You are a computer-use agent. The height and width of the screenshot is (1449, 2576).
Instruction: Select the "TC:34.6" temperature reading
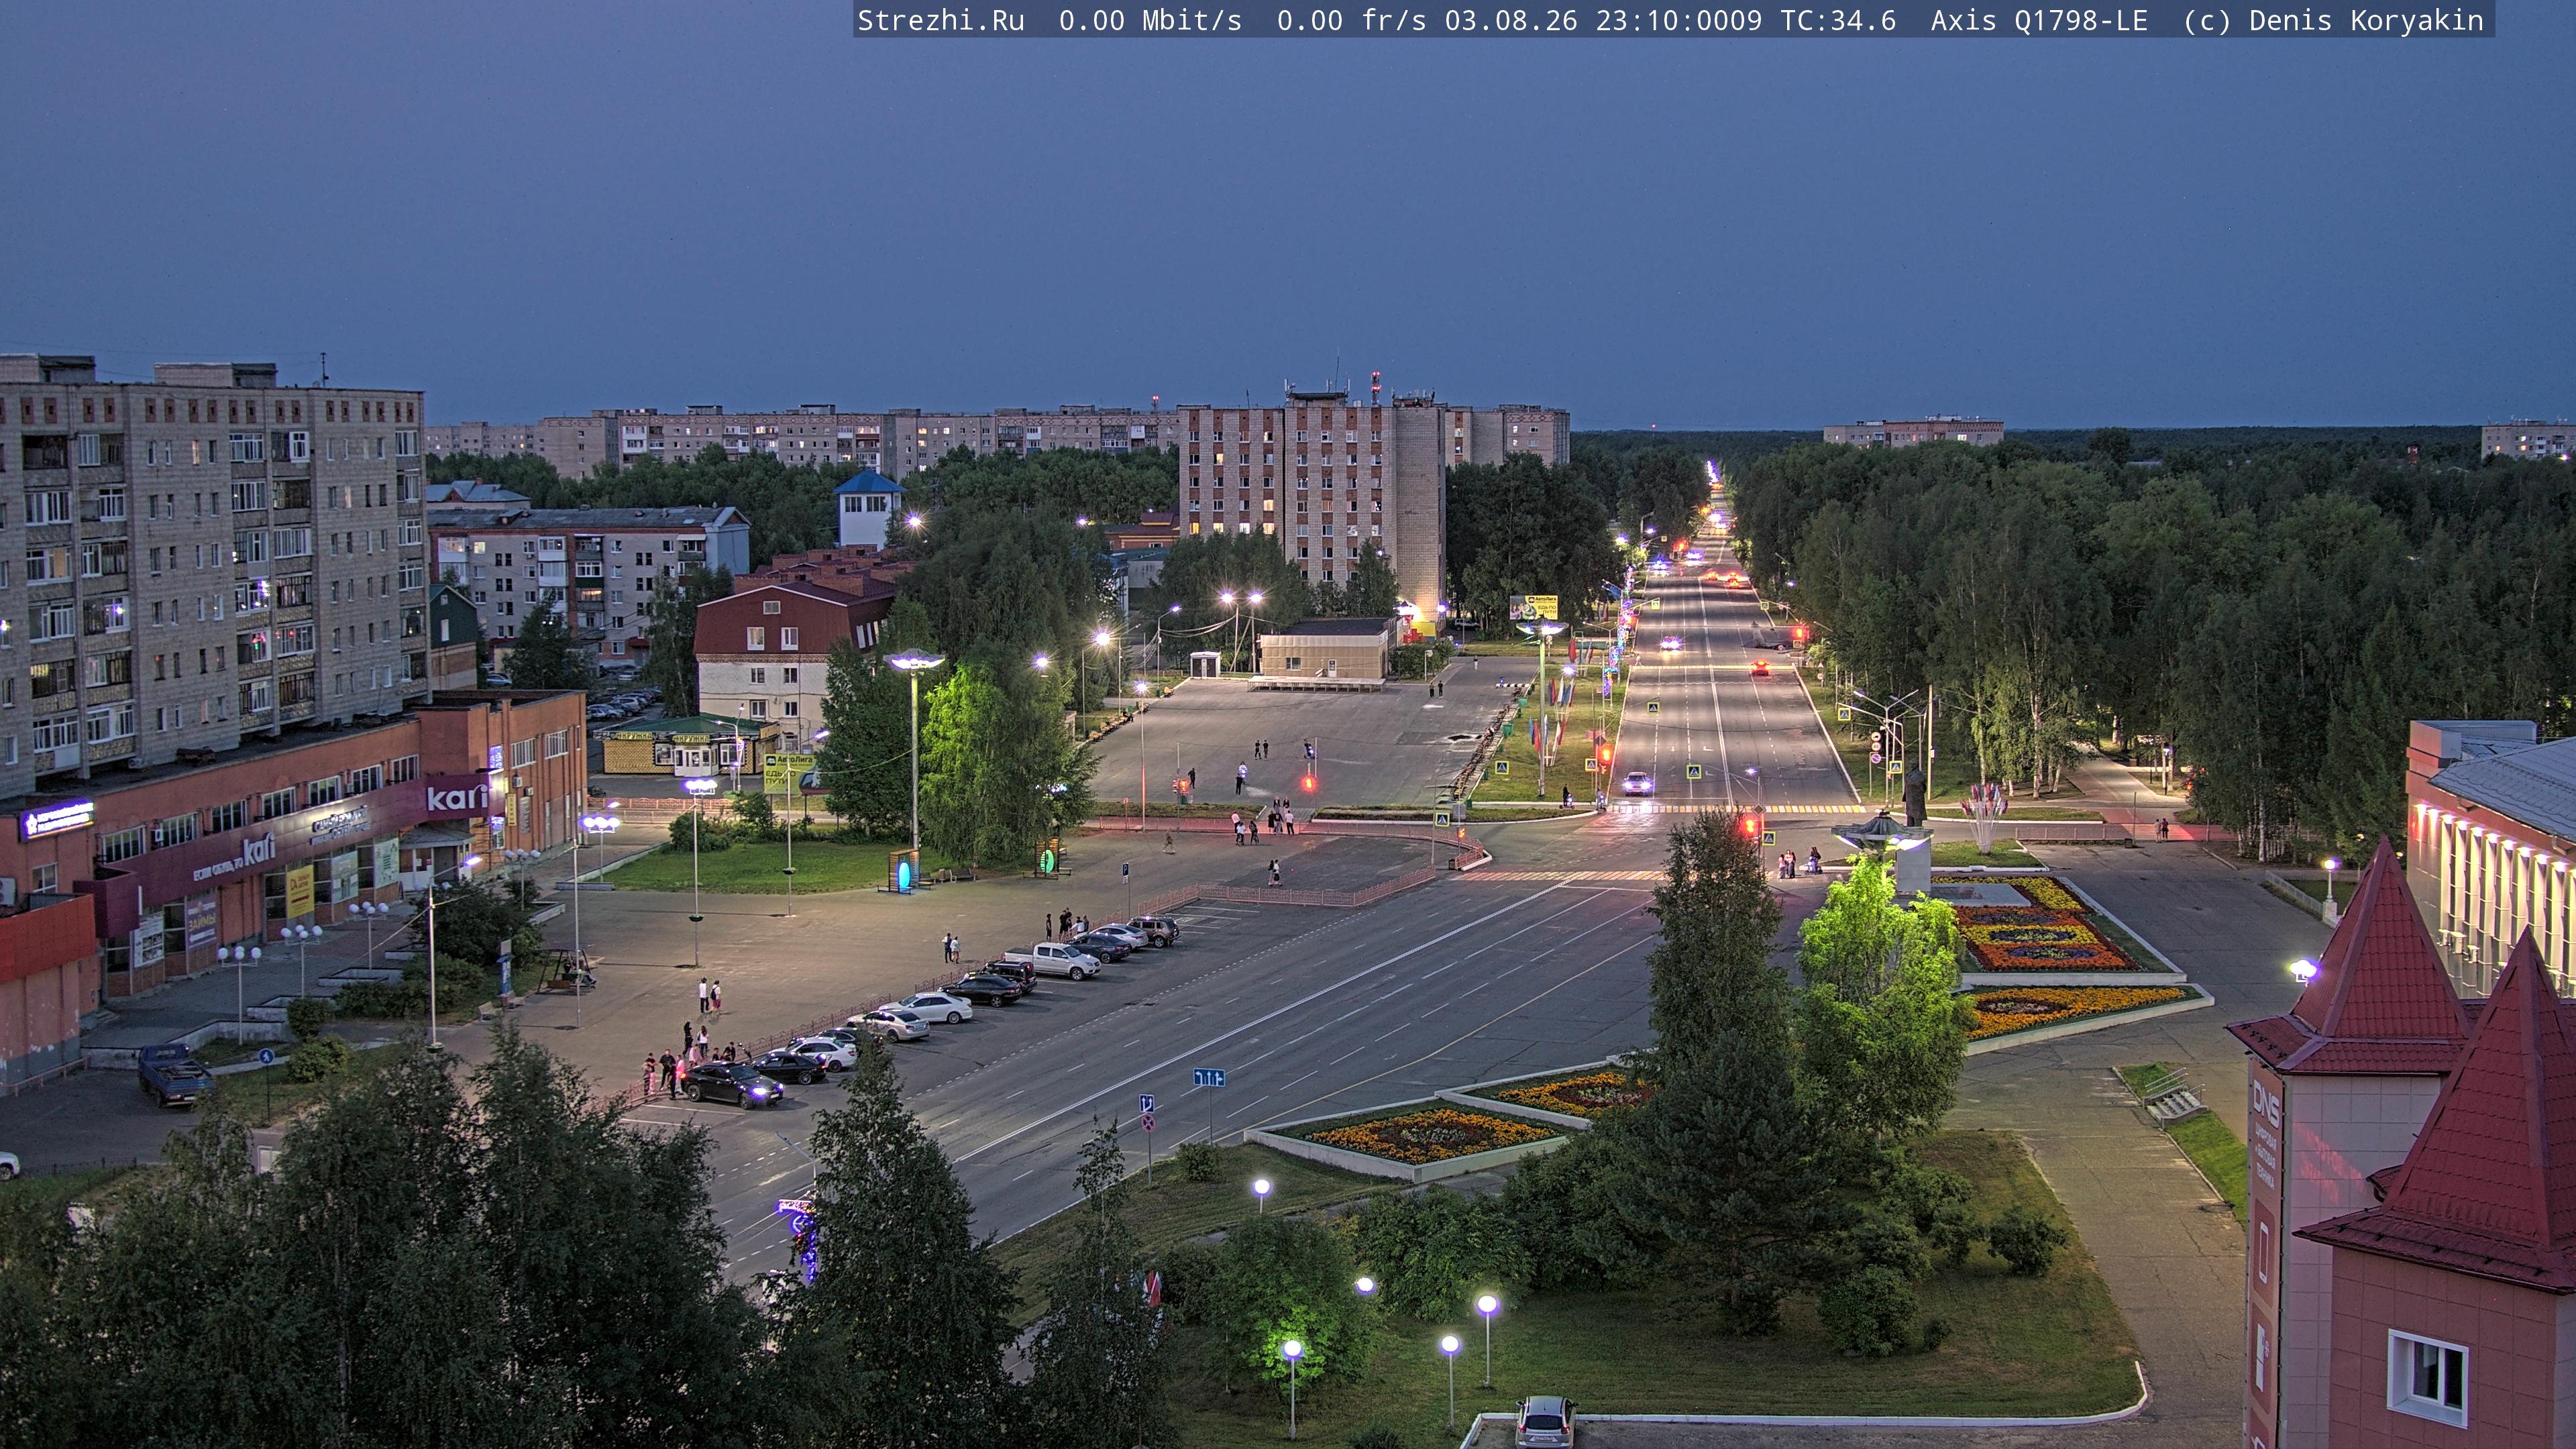(1838, 21)
